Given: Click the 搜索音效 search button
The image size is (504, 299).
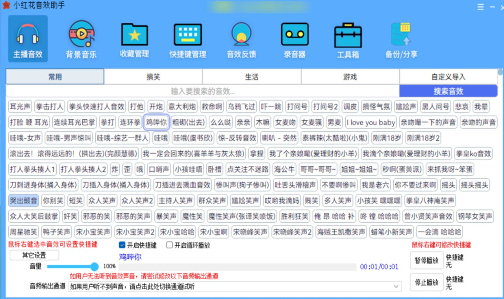Looking at the screenshot, I should point(448,91).
